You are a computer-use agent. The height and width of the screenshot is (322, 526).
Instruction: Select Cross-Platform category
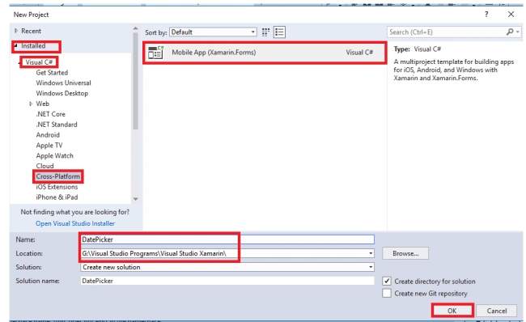58,176
